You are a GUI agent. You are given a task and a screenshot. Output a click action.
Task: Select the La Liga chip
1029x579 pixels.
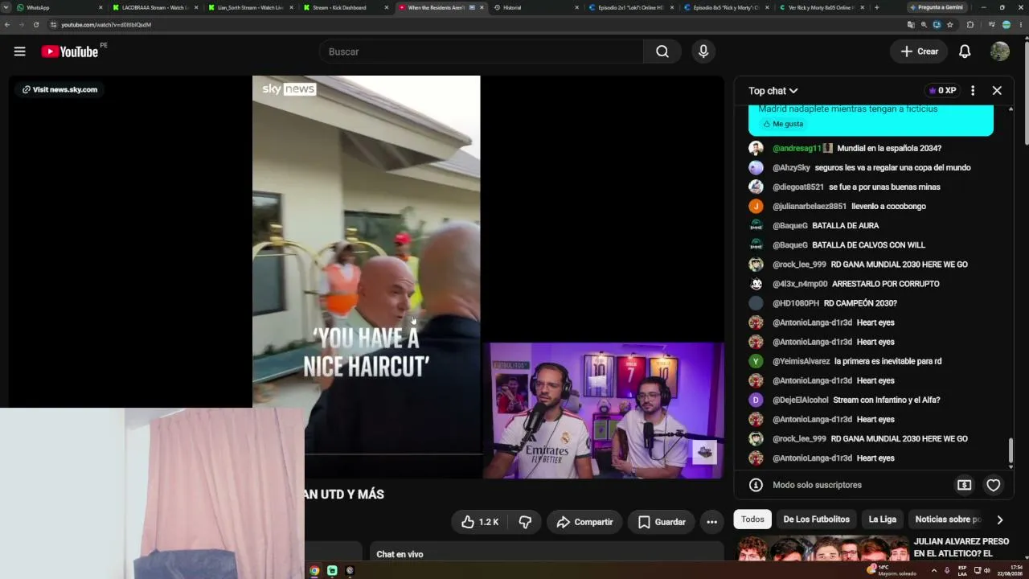point(882,519)
